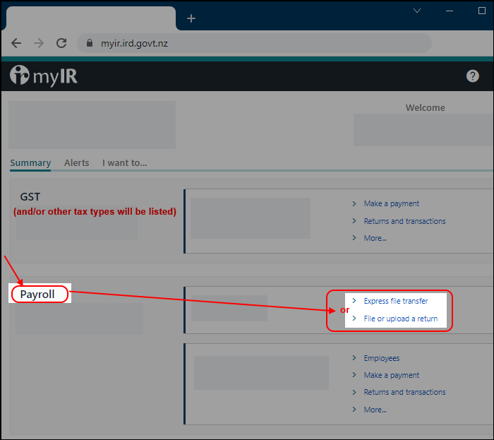Click chevron beside Employees
This screenshot has width=494, height=440.
(x=354, y=358)
